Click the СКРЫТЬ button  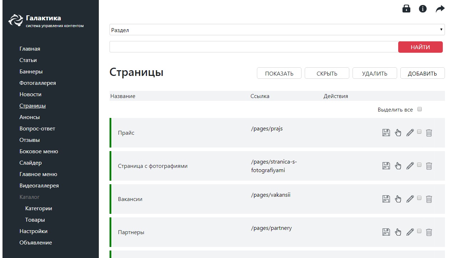click(x=327, y=73)
